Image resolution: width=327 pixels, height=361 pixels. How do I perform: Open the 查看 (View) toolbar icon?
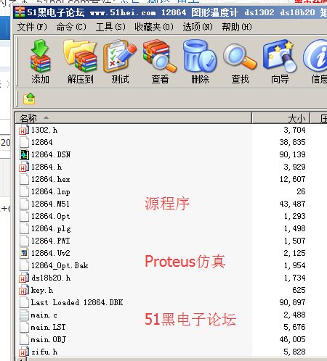click(160, 62)
